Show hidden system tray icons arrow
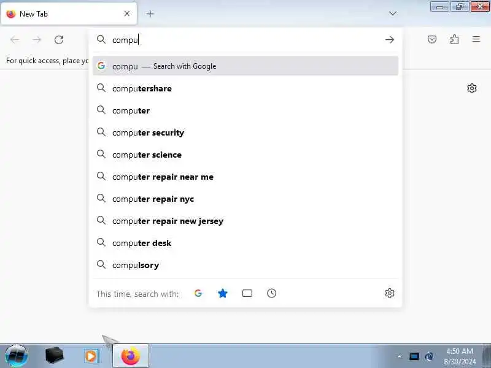Image resolution: width=491 pixels, height=368 pixels. [x=400, y=356]
